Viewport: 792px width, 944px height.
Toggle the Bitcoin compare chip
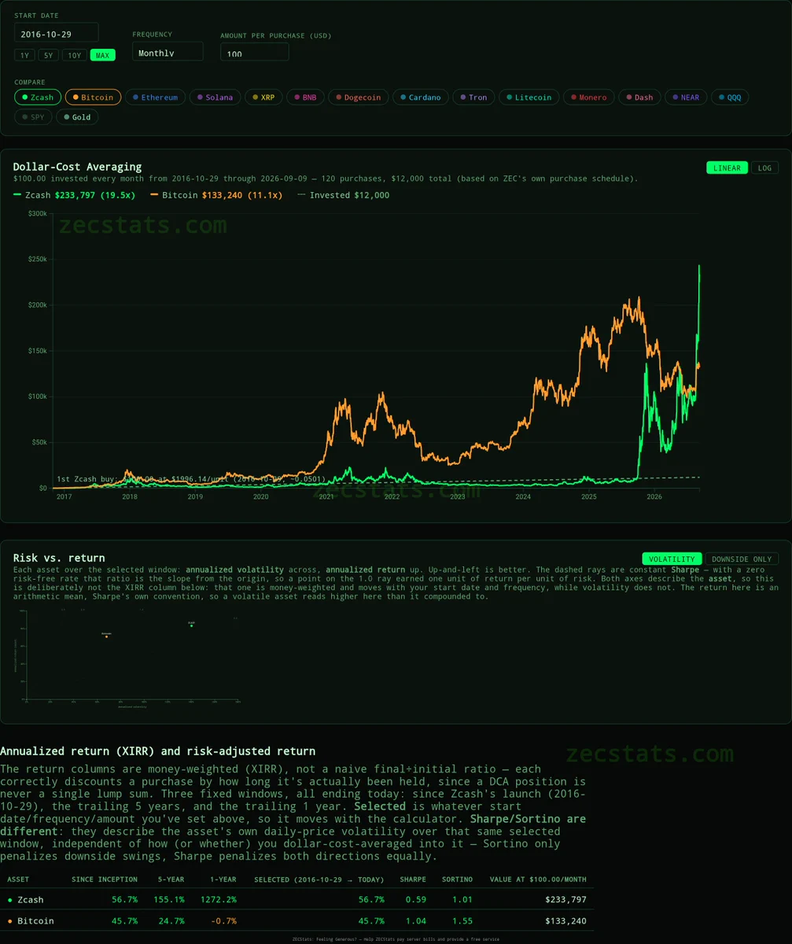pos(93,98)
